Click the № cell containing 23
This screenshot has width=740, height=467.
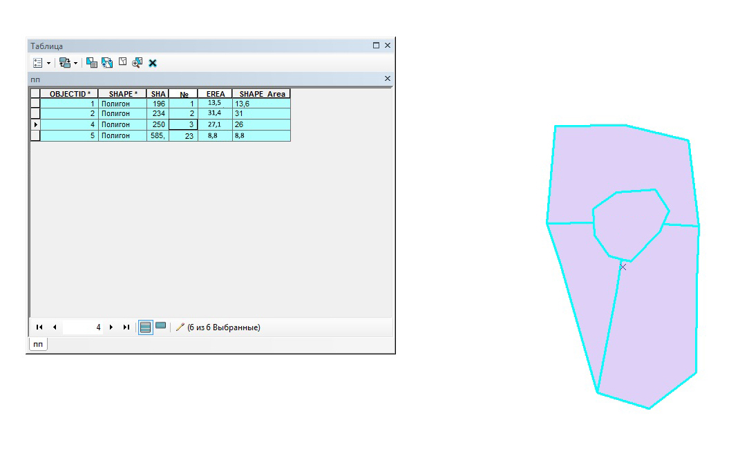pos(184,135)
